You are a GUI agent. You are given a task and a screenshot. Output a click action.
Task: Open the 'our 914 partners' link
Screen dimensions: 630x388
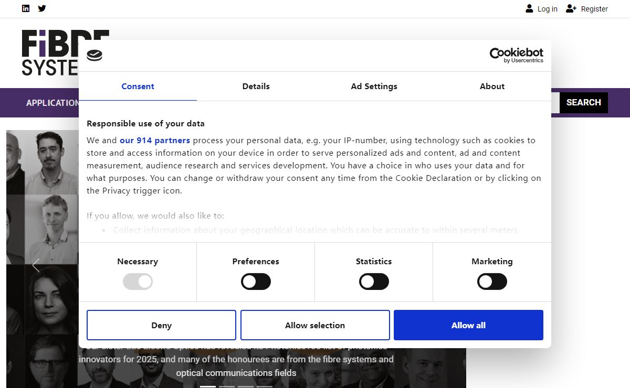tap(155, 141)
